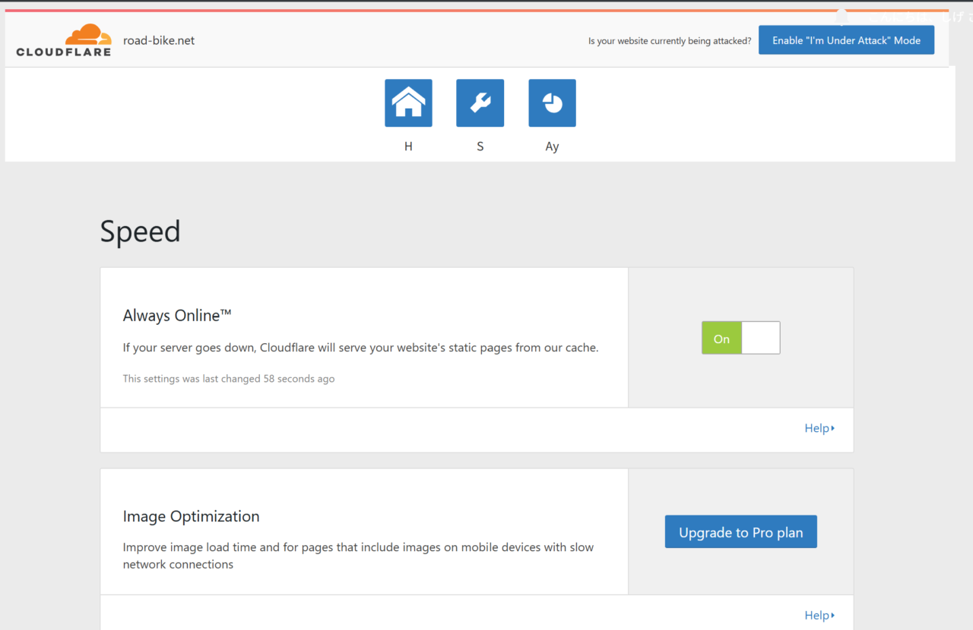This screenshot has width=973, height=630.
Task: Click "Is your website currently being attacked?" text
Action: [x=669, y=41]
